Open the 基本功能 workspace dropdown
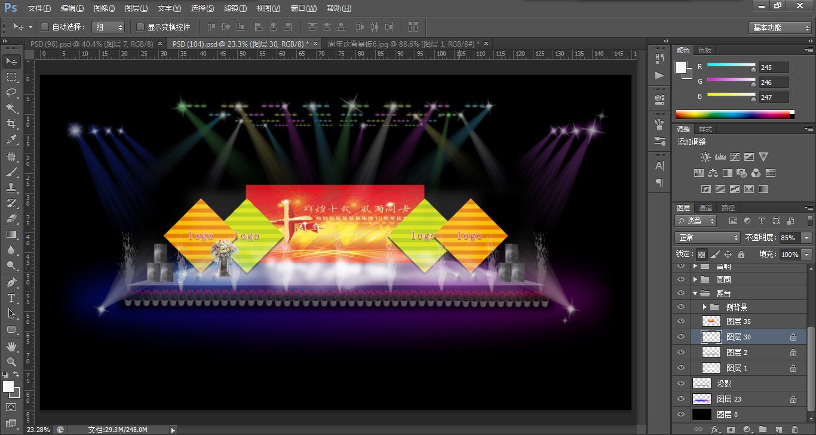The width and height of the screenshot is (816, 435). click(780, 27)
